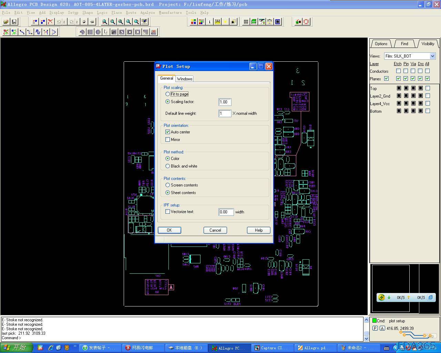The width and height of the screenshot is (441, 353).
Task: Switch to the Windows tab
Action: (185, 79)
